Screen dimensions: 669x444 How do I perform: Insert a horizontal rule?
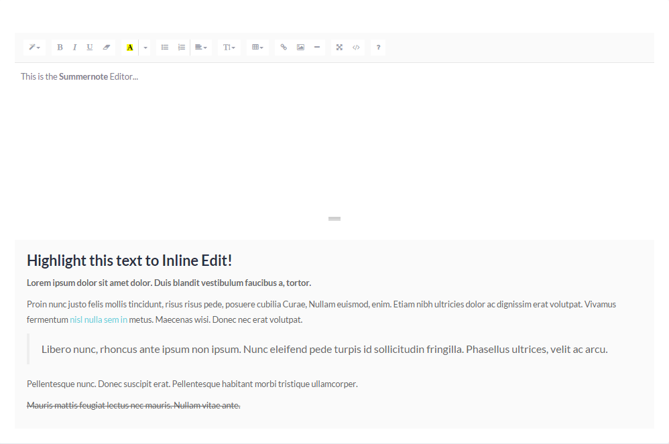tap(316, 48)
